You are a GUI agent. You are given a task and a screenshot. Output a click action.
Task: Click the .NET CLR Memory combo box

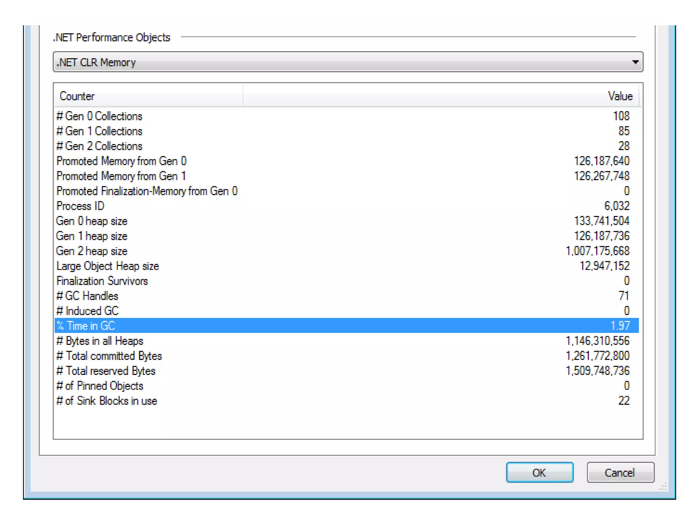[342, 62]
